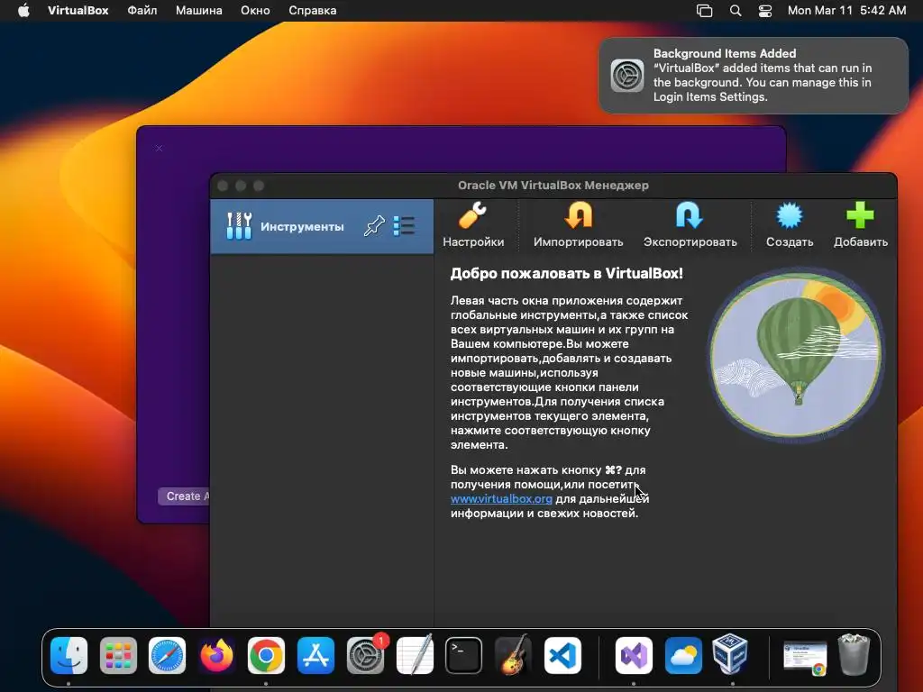This screenshot has height=692, width=923.
Task: Launch Safari from the Dock
Action: tap(167, 656)
